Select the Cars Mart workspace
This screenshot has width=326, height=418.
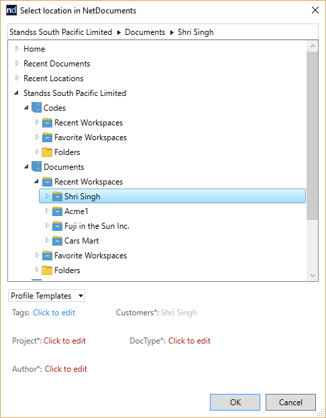(82, 241)
